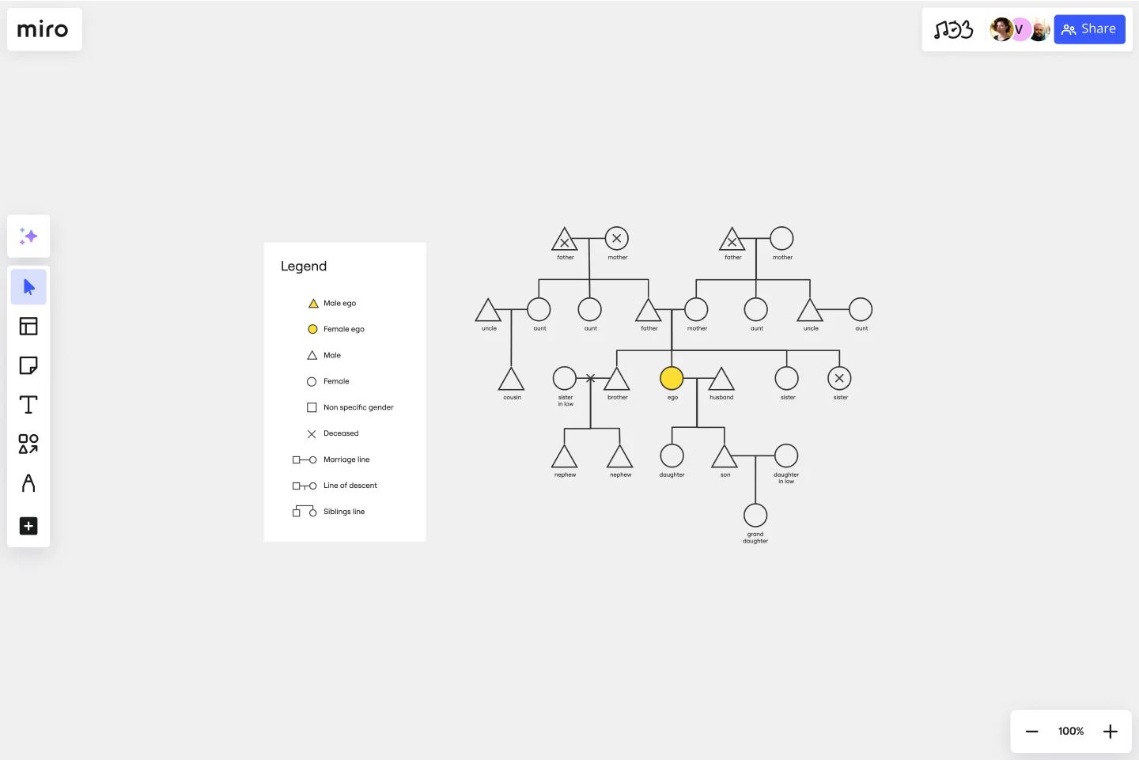Screen dimensions: 1139x760
Task: Click the Siblings line legend label
Action: 344,512
